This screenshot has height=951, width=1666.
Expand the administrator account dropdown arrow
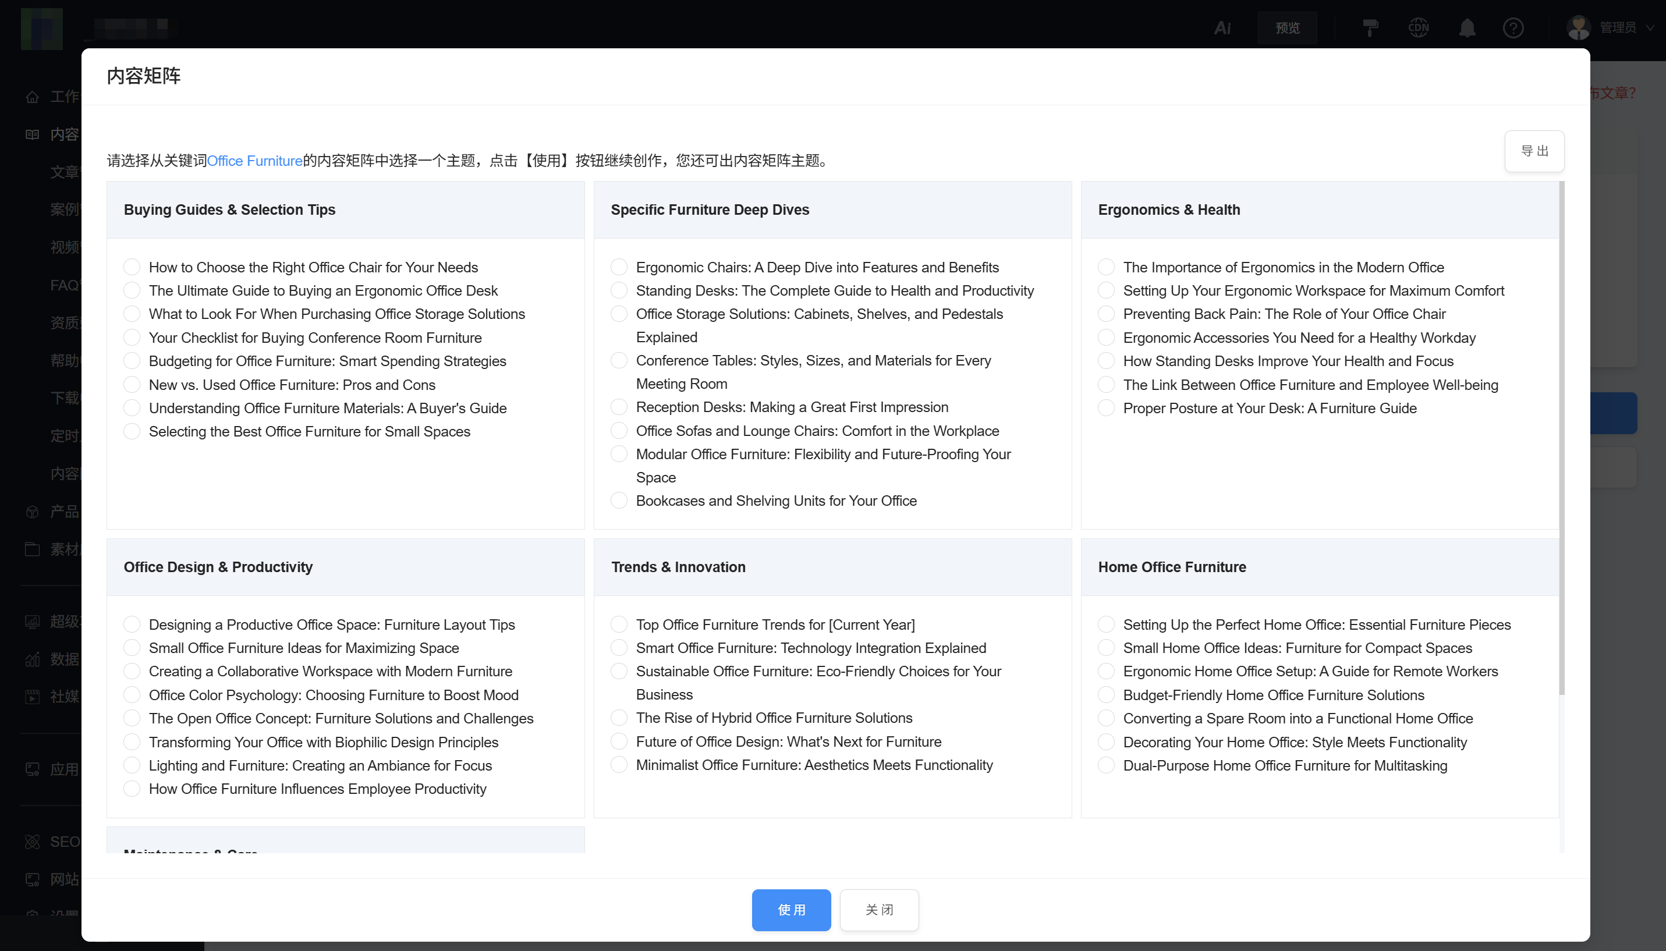click(1650, 27)
